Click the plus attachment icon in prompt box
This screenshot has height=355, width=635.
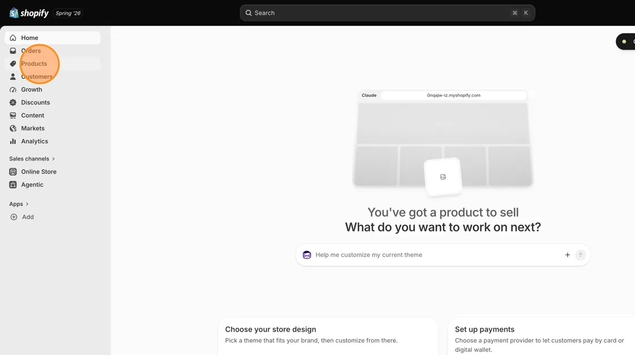tap(568, 255)
